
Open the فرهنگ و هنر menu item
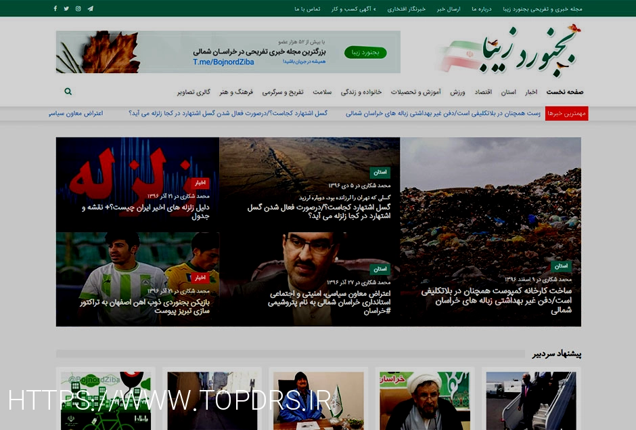pos(236,92)
